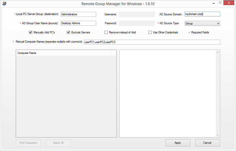Image resolution: width=236 pixels, height=151 pixels.
Task: Click the Apply button
Action: 178,143
